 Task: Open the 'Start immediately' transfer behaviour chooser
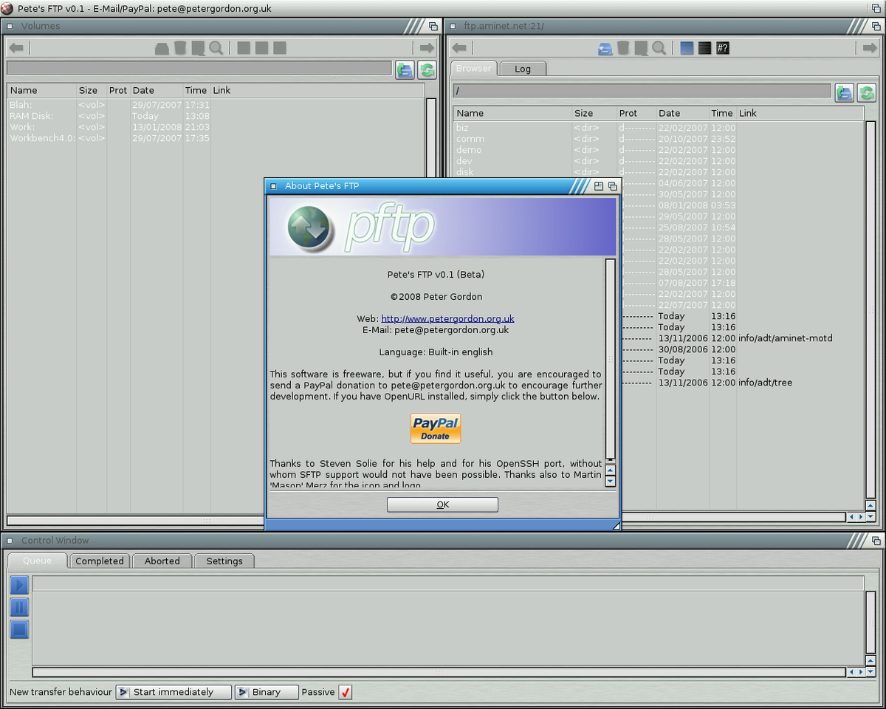[173, 692]
